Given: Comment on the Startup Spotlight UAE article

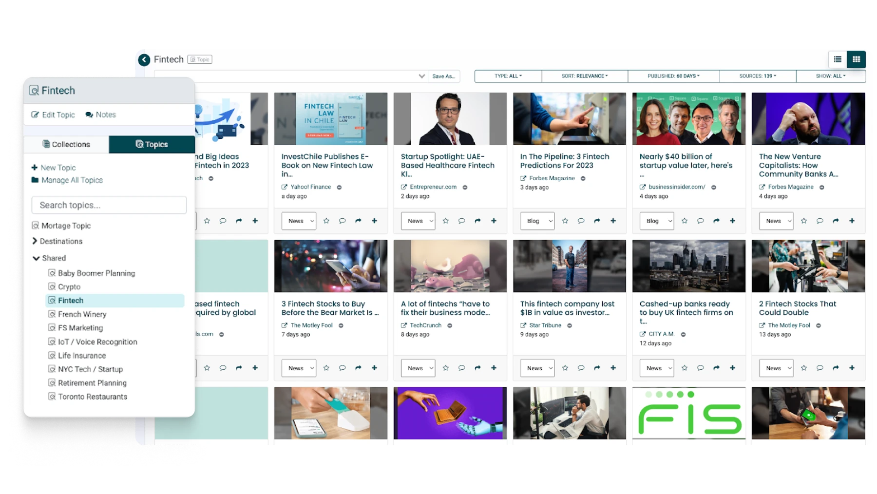Looking at the screenshot, I should pyautogui.click(x=461, y=221).
